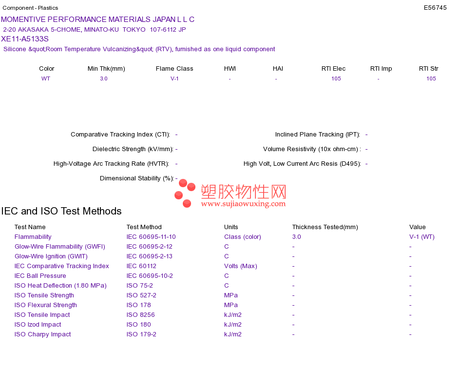The height and width of the screenshot is (390, 463).
Task: Open the Flammability test name link
Action: pyautogui.click(x=33, y=237)
